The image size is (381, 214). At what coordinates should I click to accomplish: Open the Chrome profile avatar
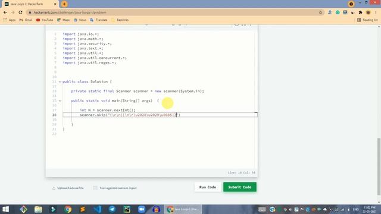(x=368, y=12)
